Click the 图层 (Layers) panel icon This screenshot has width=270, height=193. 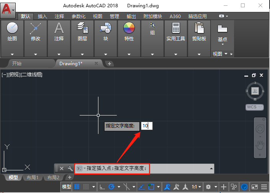(82, 28)
